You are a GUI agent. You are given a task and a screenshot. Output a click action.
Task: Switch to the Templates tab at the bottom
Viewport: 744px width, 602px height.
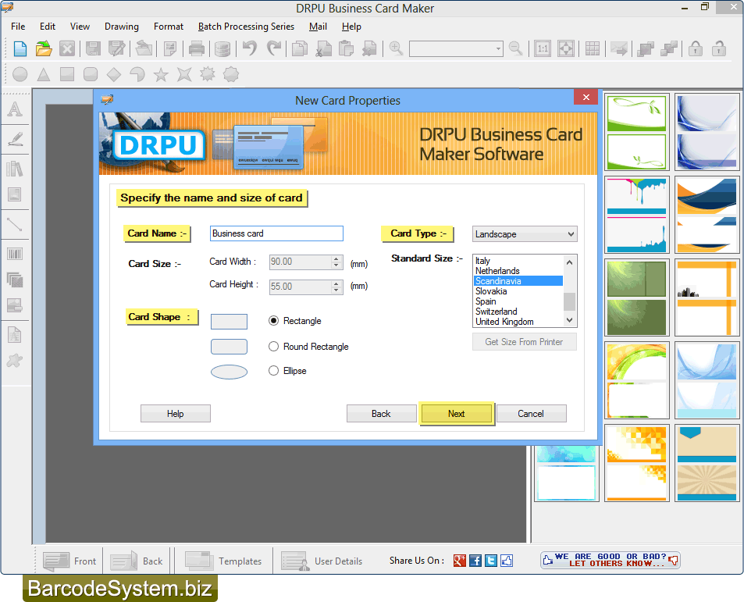tap(223, 561)
